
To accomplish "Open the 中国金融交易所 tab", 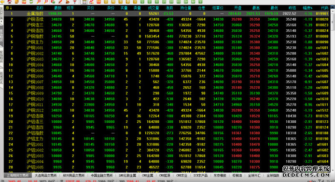I will tap(101, 175).
